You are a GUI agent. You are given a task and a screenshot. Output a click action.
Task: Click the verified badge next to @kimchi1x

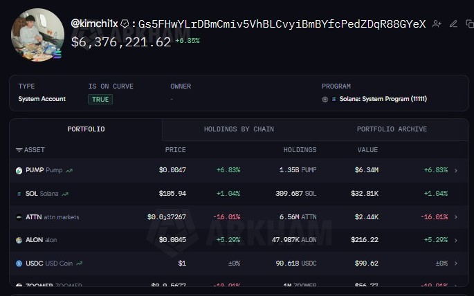[x=125, y=24]
